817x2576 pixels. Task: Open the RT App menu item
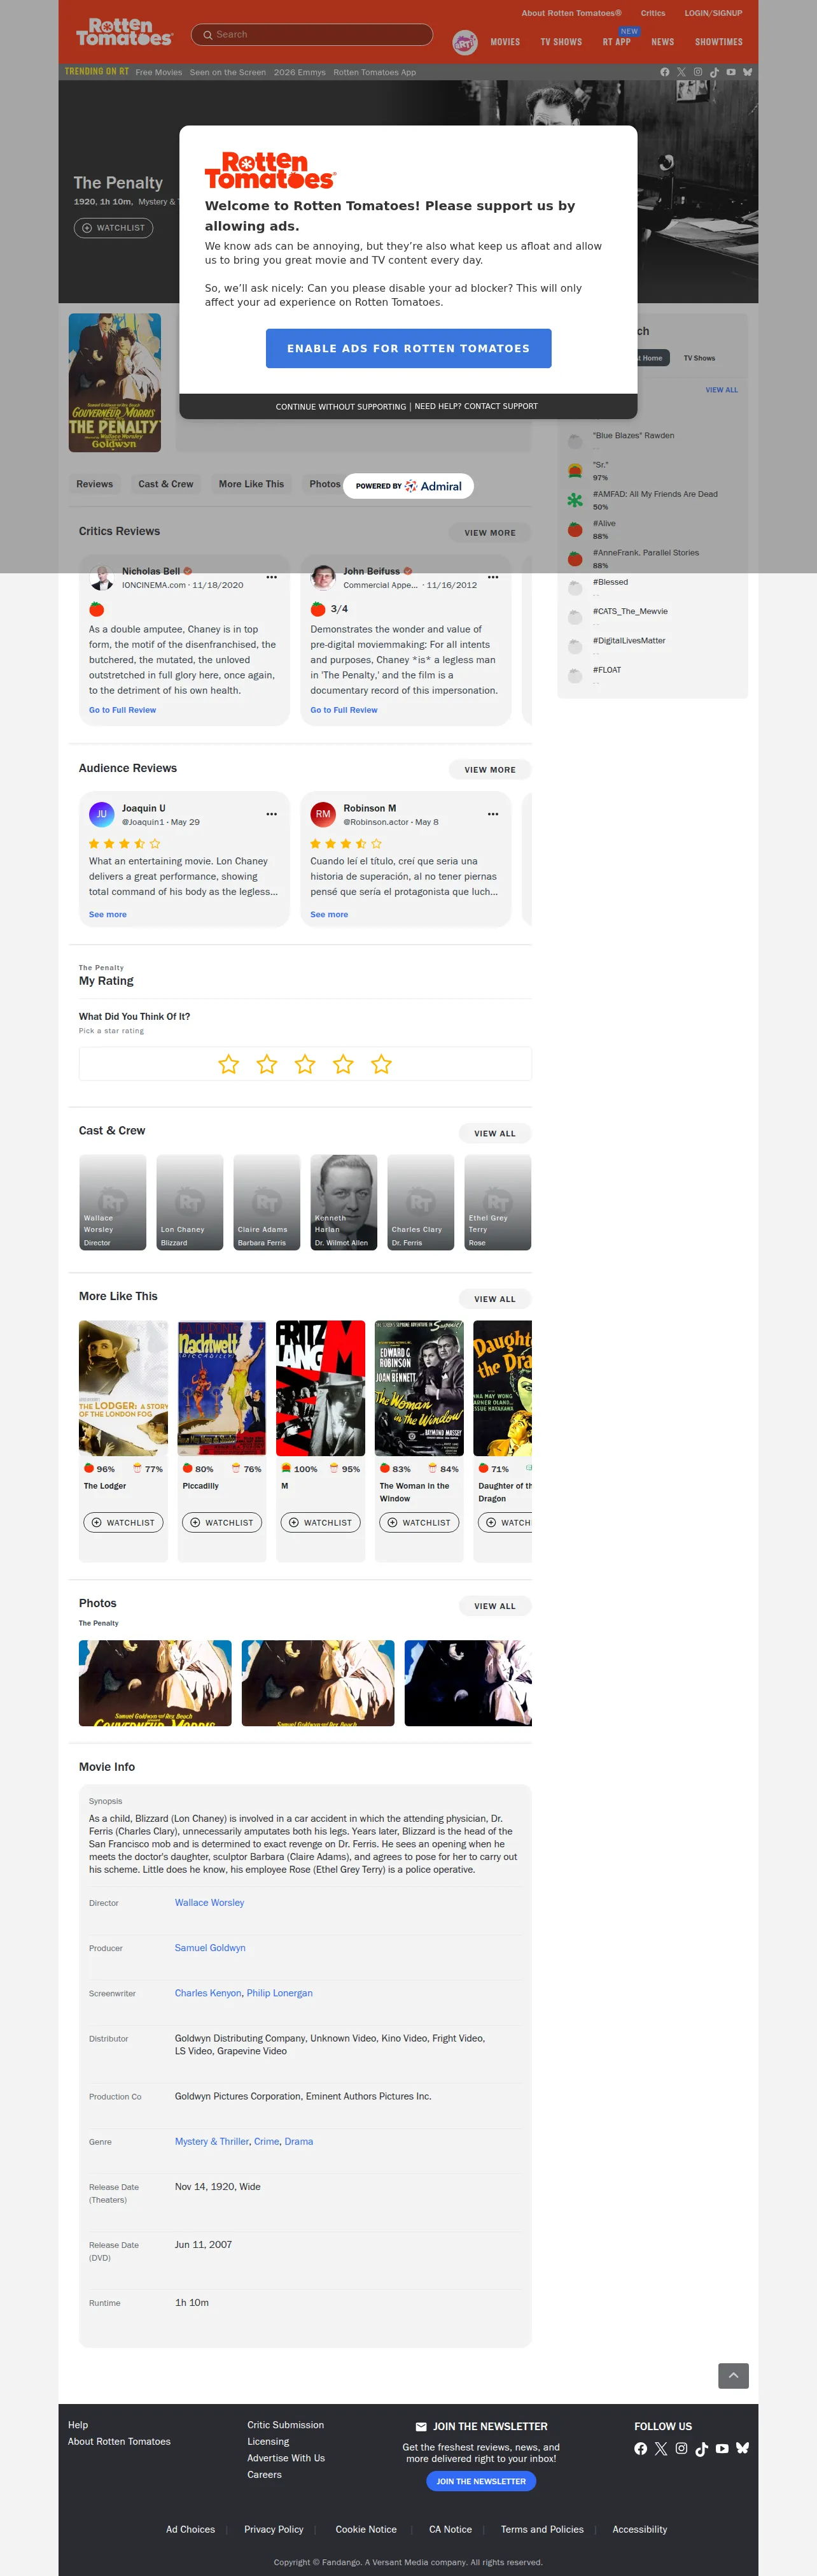[617, 42]
